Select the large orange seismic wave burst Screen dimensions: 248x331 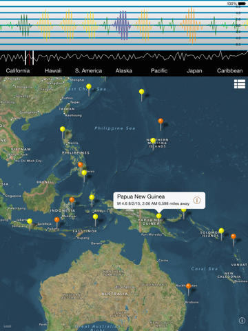[x=192, y=26]
